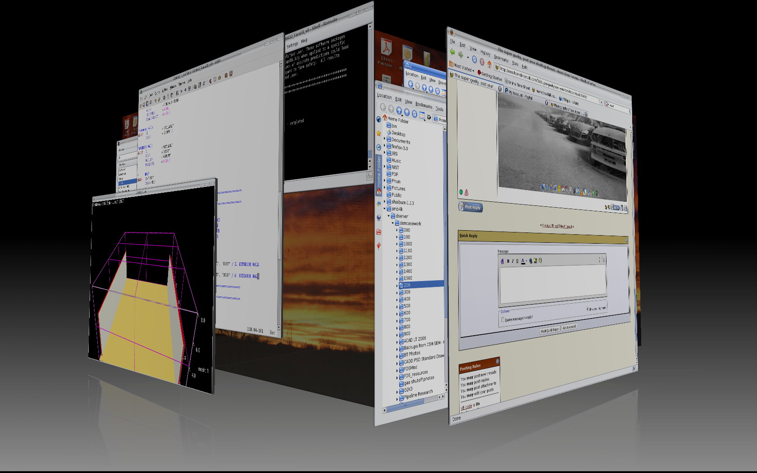This screenshot has width=757, height=473.
Task: Click the Post Reply button
Action: (x=470, y=207)
